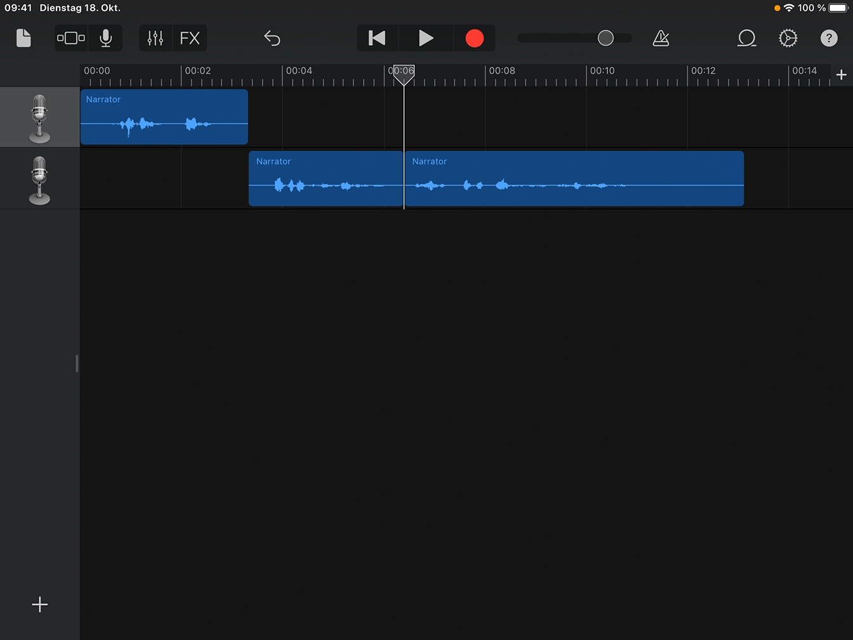Go to beginning of song
This screenshot has width=853, height=640.
377,38
